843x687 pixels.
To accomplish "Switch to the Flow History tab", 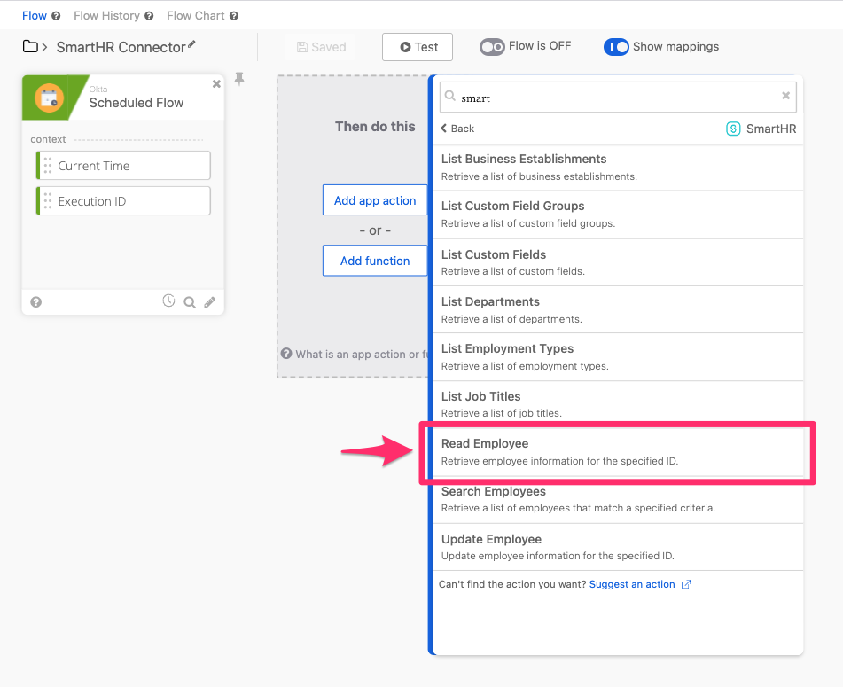I will [x=107, y=14].
